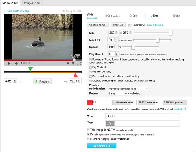Enable the Reverse GIF checkbox

[129, 25]
